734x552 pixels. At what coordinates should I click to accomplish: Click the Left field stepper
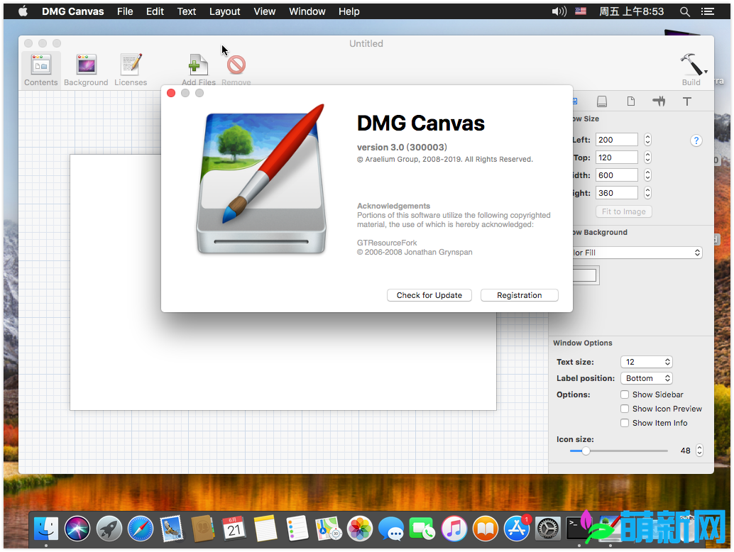pos(647,139)
